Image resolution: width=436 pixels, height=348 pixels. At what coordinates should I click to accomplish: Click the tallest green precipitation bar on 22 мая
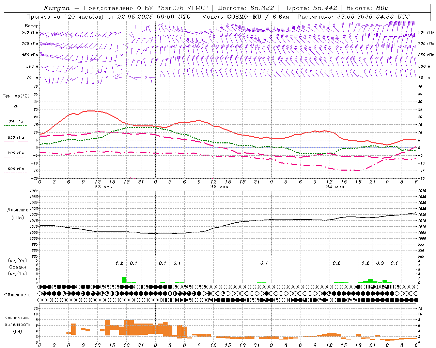pyautogui.click(x=124, y=280)
